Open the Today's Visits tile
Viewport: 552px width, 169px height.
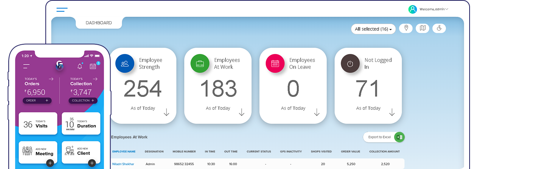[38, 124]
